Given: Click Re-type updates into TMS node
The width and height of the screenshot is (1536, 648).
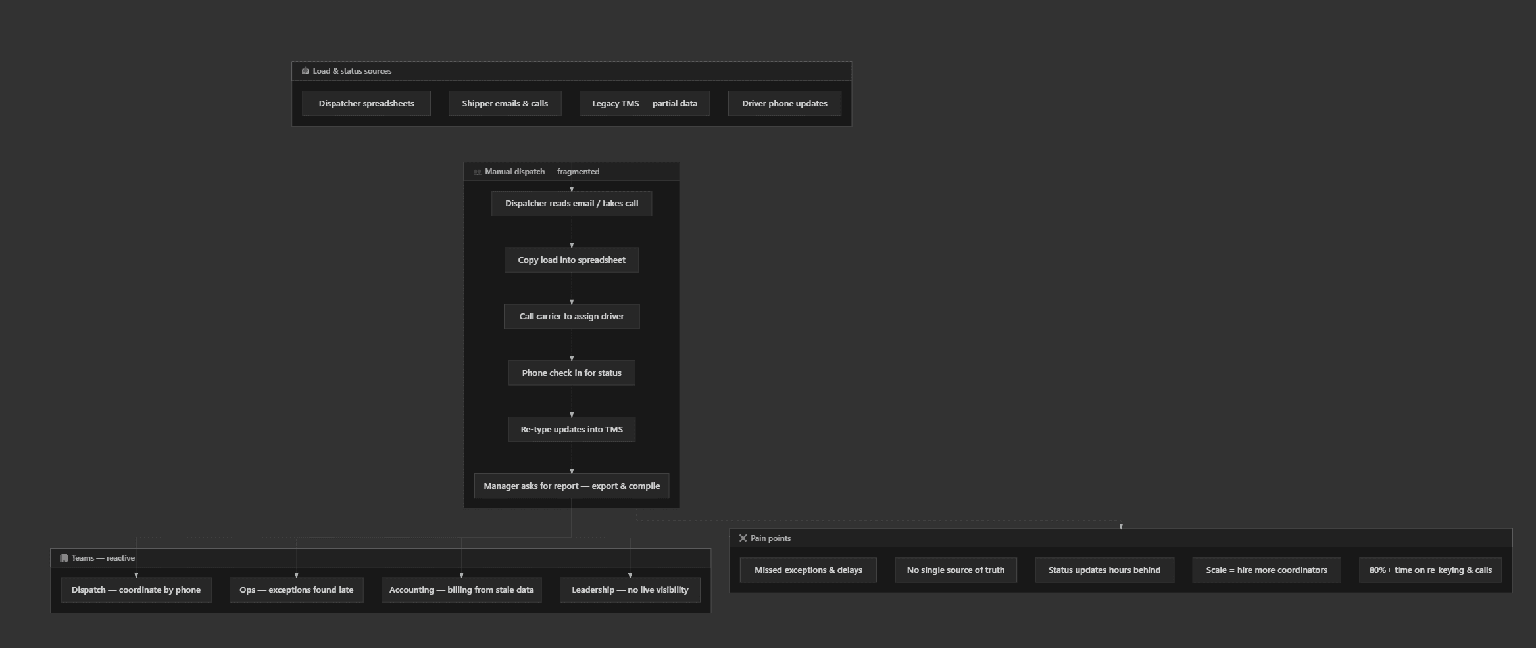Looking at the screenshot, I should [572, 430].
